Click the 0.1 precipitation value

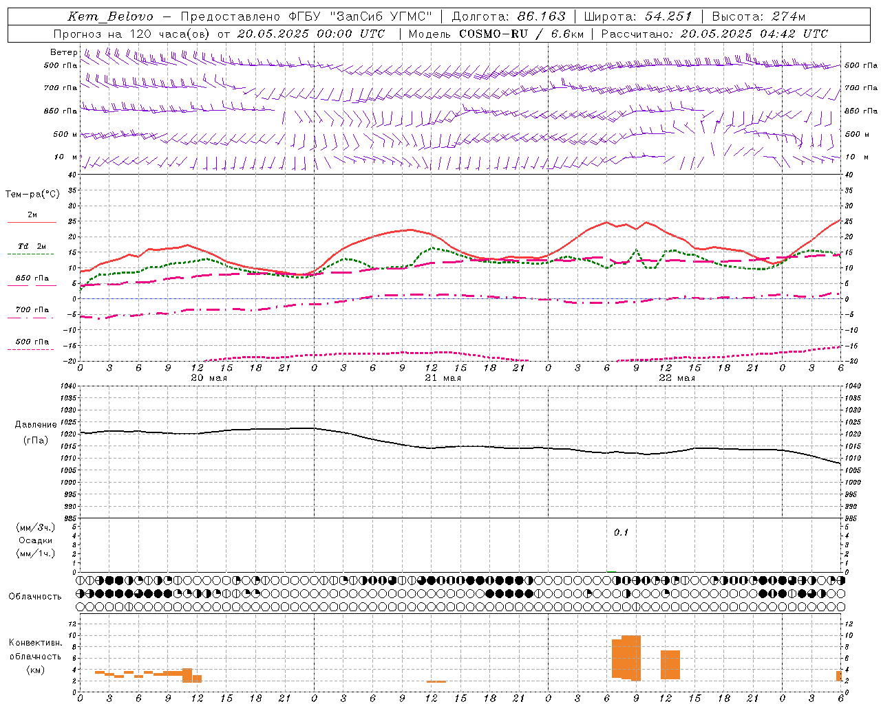click(x=622, y=532)
